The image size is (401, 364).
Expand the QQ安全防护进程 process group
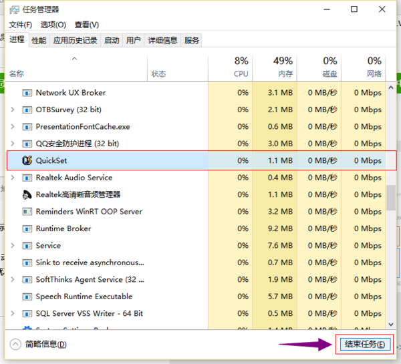pos(12,144)
